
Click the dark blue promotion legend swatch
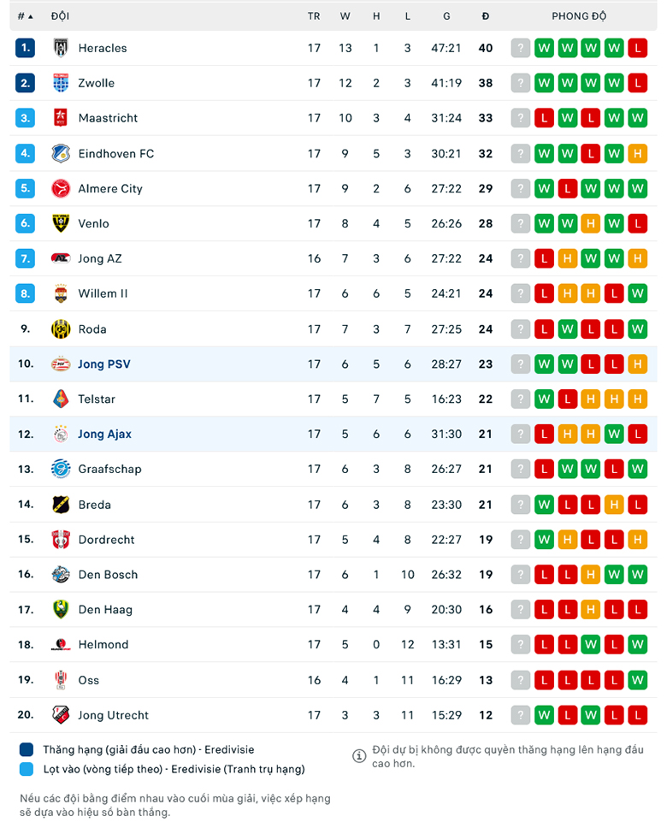click(x=27, y=749)
